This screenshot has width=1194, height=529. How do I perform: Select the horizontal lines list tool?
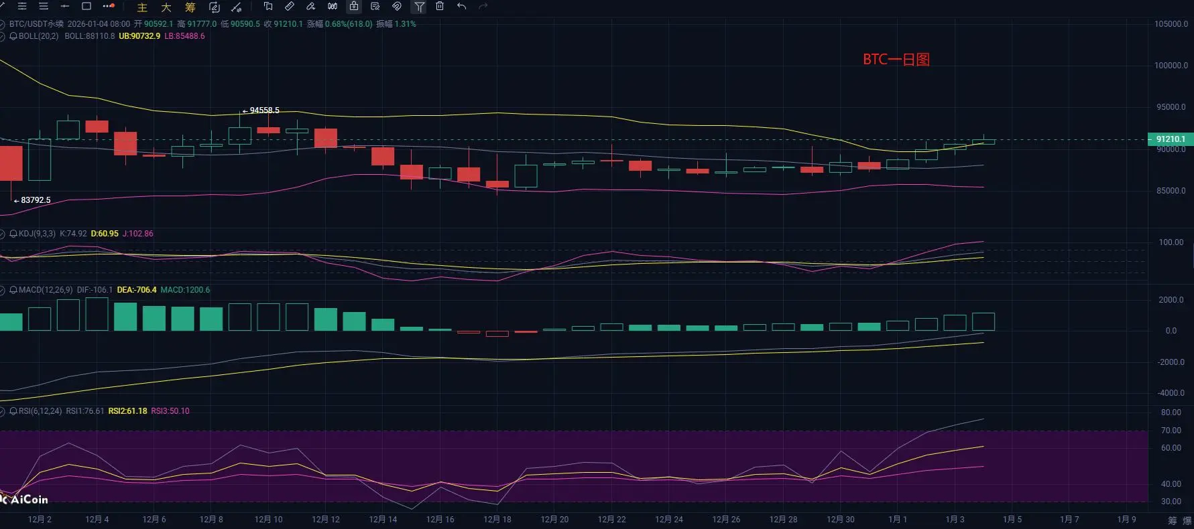click(44, 6)
